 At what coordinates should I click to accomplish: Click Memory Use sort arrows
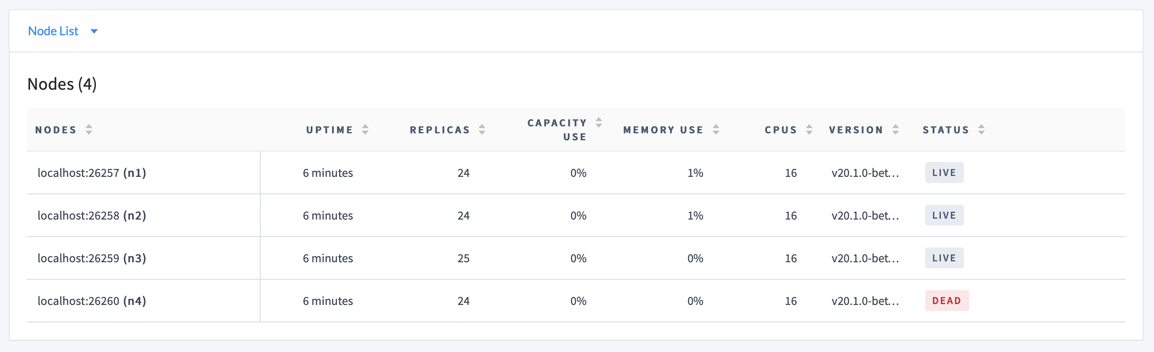coord(716,129)
